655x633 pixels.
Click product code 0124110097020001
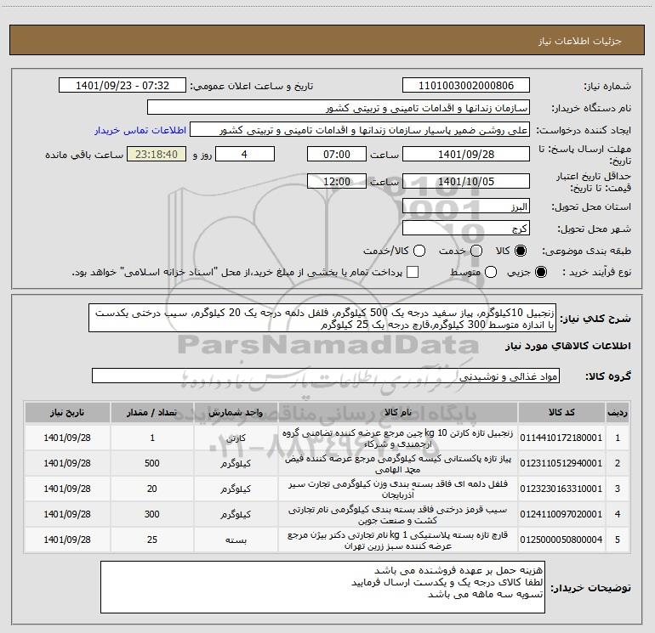pos(561,514)
